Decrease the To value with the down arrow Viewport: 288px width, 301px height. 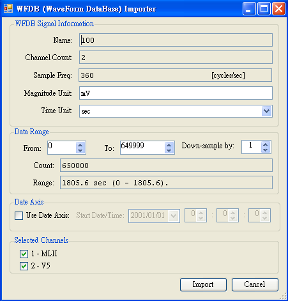pos(169,150)
